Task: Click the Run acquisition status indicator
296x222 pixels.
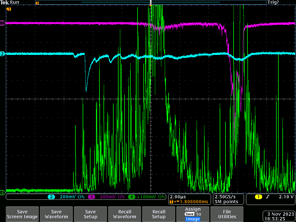Action: (15, 2)
